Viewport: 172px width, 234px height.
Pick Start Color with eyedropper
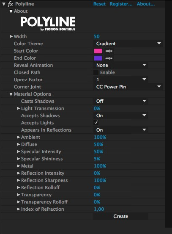pyautogui.click(x=109, y=51)
